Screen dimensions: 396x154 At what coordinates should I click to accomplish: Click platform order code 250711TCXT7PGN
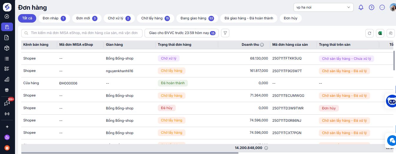(x=287, y=133)
